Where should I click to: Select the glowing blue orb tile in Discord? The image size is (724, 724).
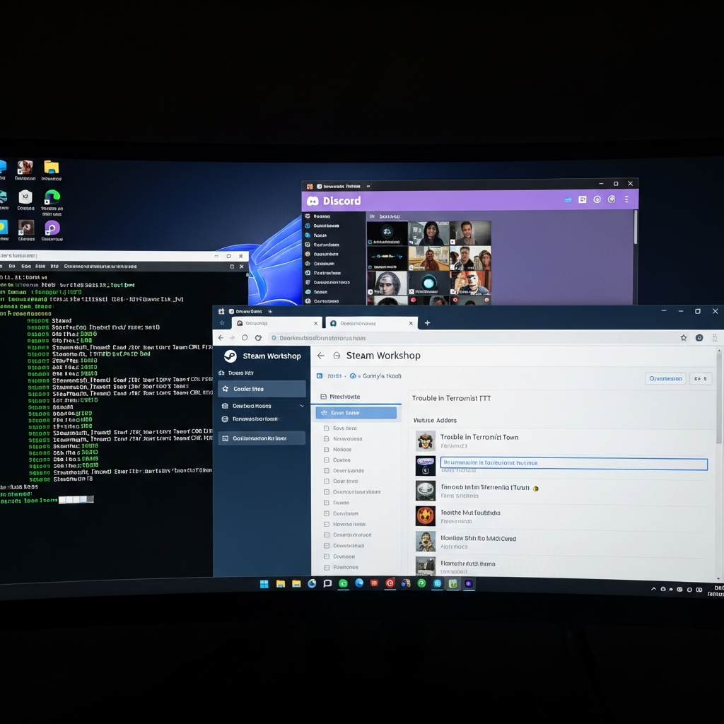tap(429, 283)
